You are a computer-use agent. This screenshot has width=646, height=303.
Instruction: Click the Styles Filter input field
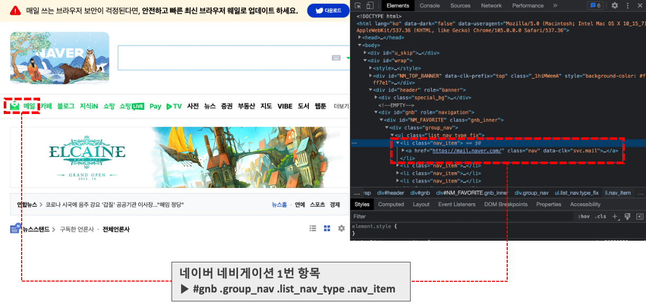pyautogui.click(x=462, y=216)
